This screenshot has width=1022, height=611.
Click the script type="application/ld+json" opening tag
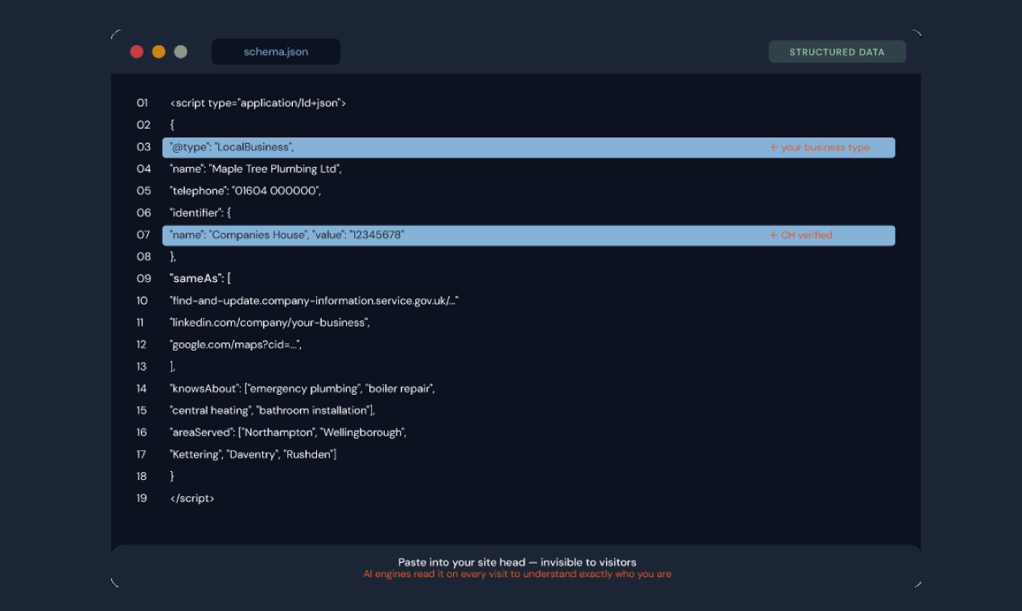[x=258, y=103]
